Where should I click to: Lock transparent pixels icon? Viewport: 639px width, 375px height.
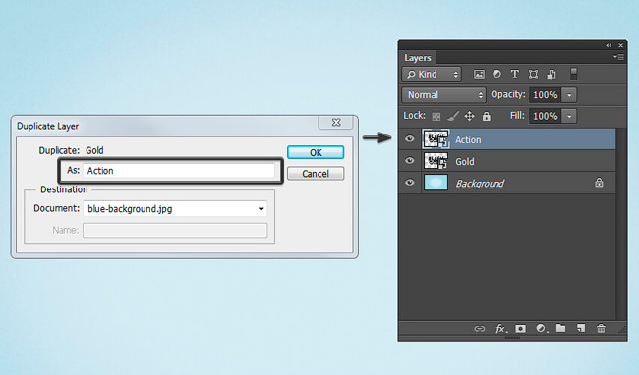coord(436,117)
